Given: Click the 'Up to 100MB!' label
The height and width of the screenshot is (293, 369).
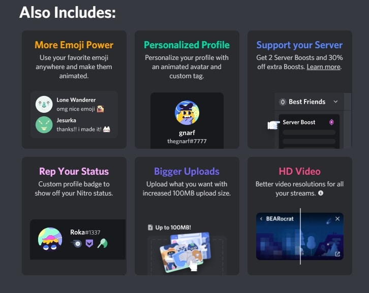Looking at the screenshot, I should click(173, 227).
